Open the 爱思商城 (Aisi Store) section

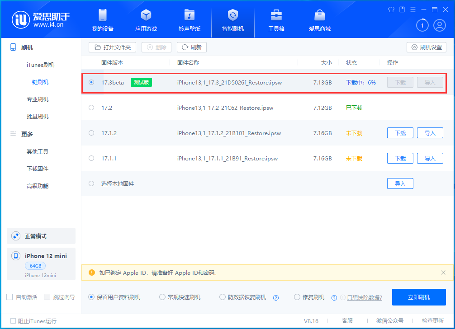coord(319,20)
